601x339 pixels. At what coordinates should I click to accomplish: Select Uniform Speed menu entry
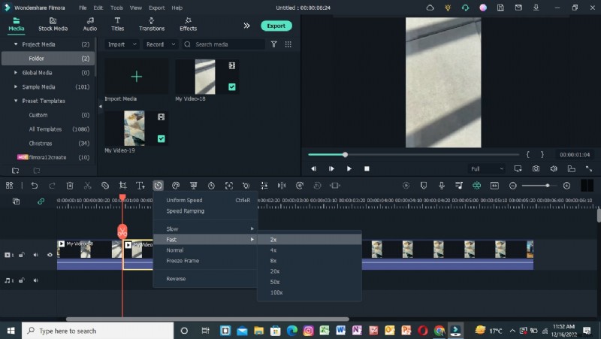click(x=205, y=200)
